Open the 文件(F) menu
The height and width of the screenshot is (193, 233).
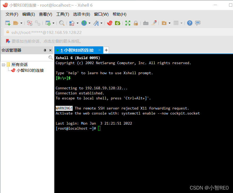(12, 14)
